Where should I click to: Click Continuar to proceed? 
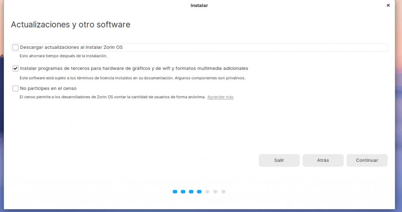pos(367,160)
